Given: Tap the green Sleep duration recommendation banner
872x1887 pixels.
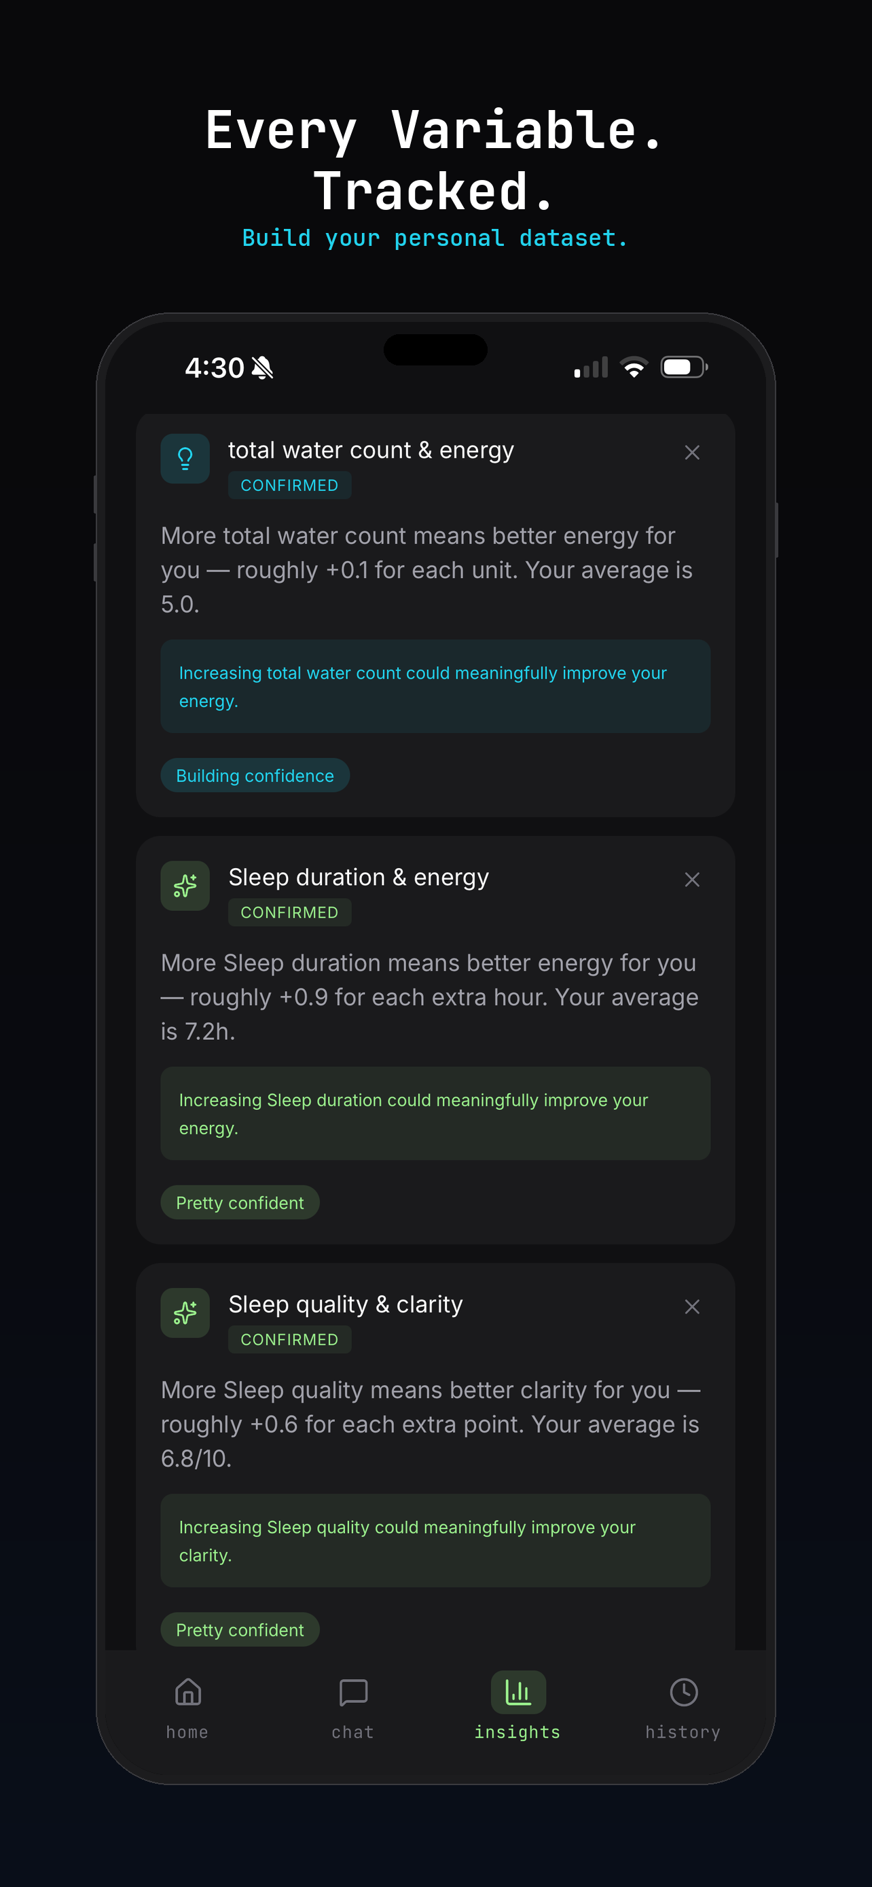Looking at the screenshot, I should 435,1113.
